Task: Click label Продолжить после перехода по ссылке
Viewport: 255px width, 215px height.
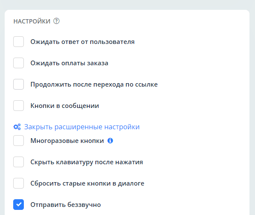Action: pos(94,84)
